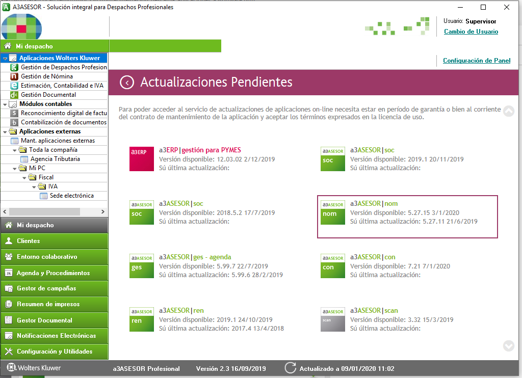Open the Mi despacho navigation section
This screenshot has width=522, height=378.
coord(54,225)
